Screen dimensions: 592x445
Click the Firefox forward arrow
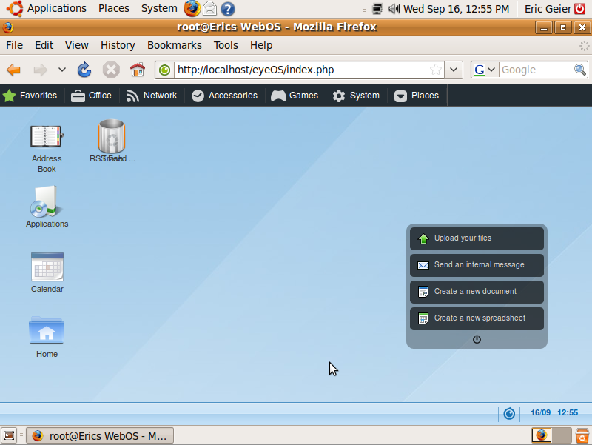pos(40,70)
